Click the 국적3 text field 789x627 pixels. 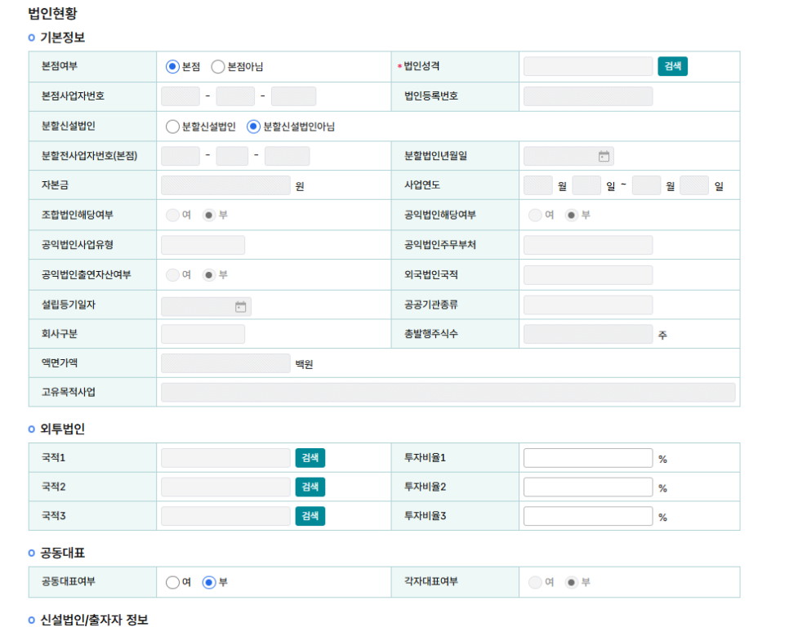pyautogui.click(x=225, y=517)
